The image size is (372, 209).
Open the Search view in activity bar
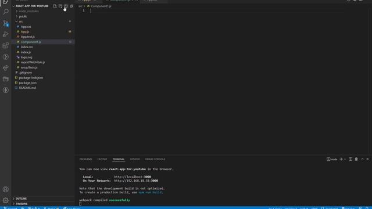[6, 12]
